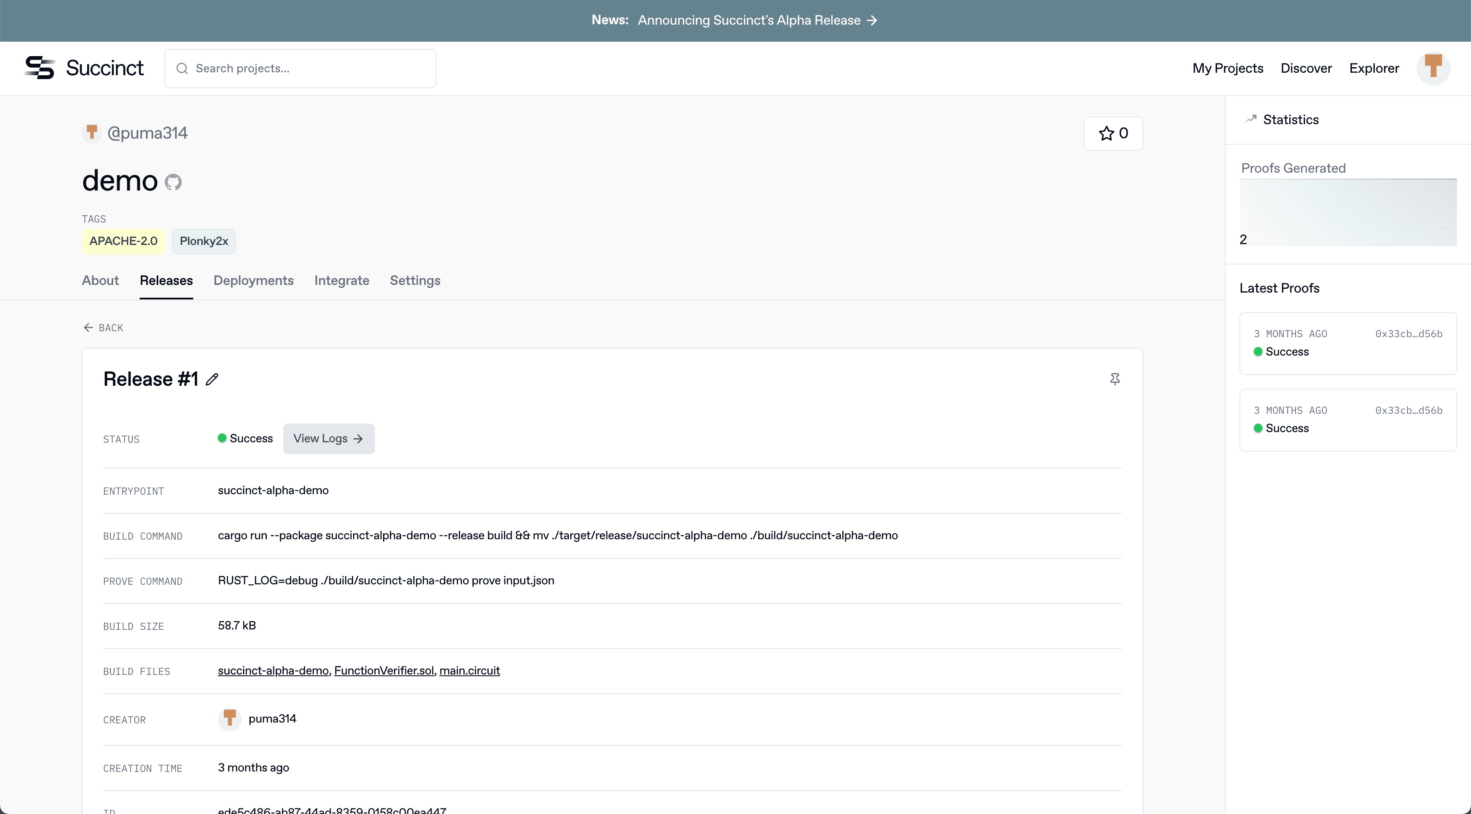Open the Settings tab

tap(415, 281)
